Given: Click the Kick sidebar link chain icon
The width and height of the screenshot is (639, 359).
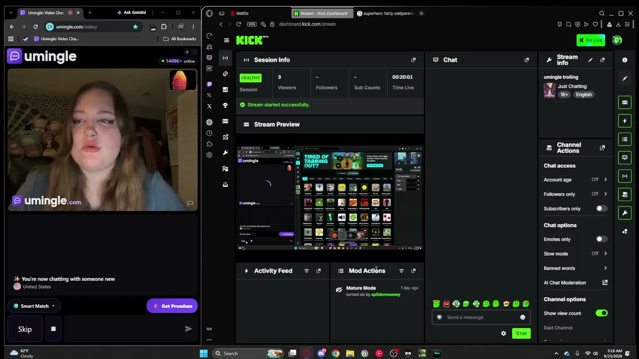Looking at the screenshot, I should point(225,74).
